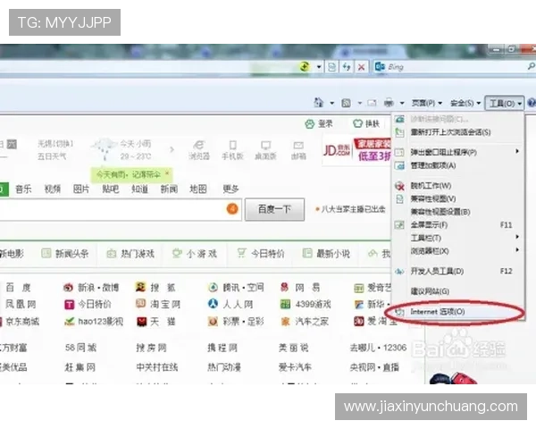Click the Help question mark icon

[x=532, y=103]
